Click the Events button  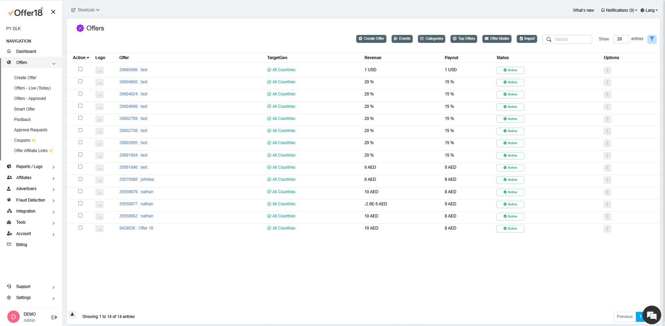[x=402, y=39]
